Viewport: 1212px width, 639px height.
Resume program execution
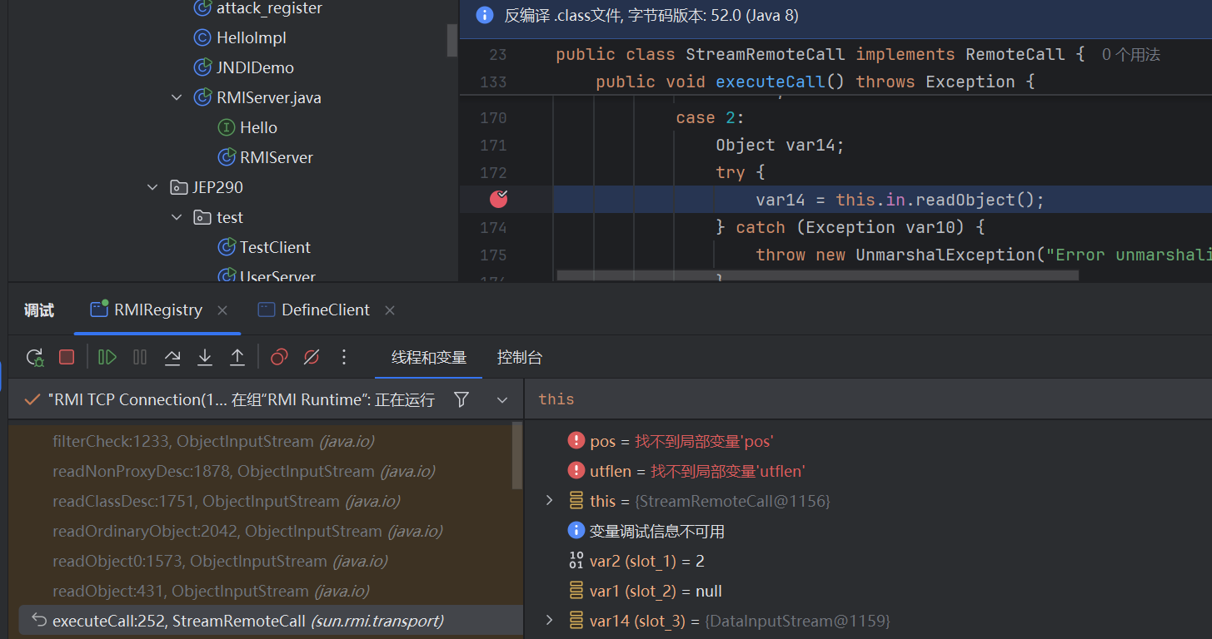pos(107,358)
